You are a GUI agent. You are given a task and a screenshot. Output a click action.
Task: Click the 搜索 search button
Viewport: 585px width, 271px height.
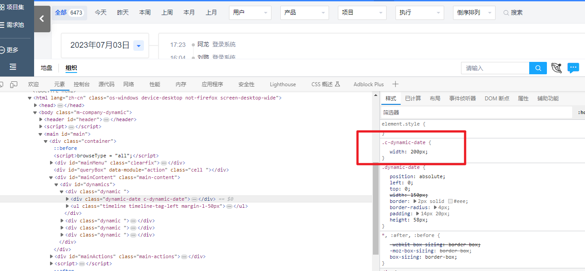513,13
